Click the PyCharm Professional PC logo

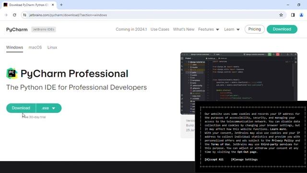pyautogui.click(x=12, y=74)
